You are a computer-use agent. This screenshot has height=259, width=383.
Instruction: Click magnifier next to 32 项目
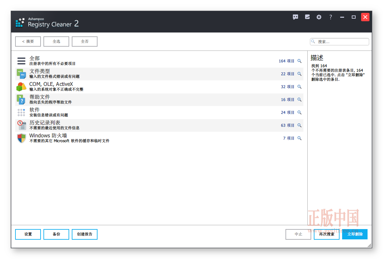point(299,87)
